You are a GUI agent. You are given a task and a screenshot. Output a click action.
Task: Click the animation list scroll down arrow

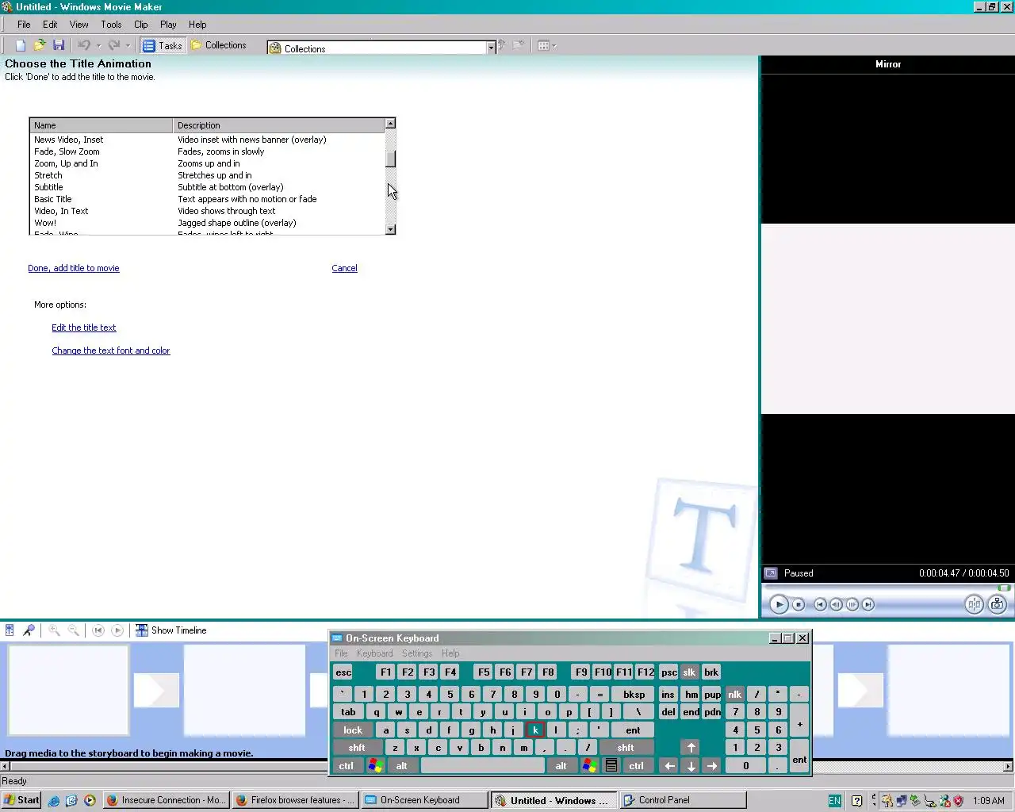(x=390, y=229)
